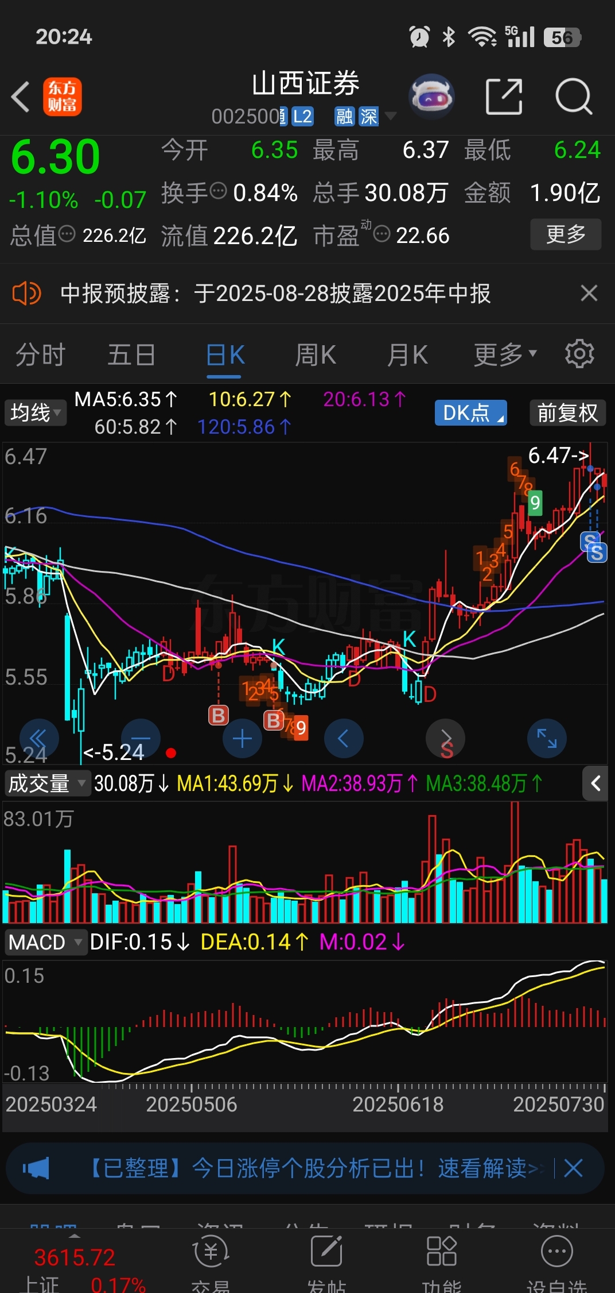The height and width of the screenshot is (1293, 615).
Task: Switch to 五日 tab
Action: point(131,354)
